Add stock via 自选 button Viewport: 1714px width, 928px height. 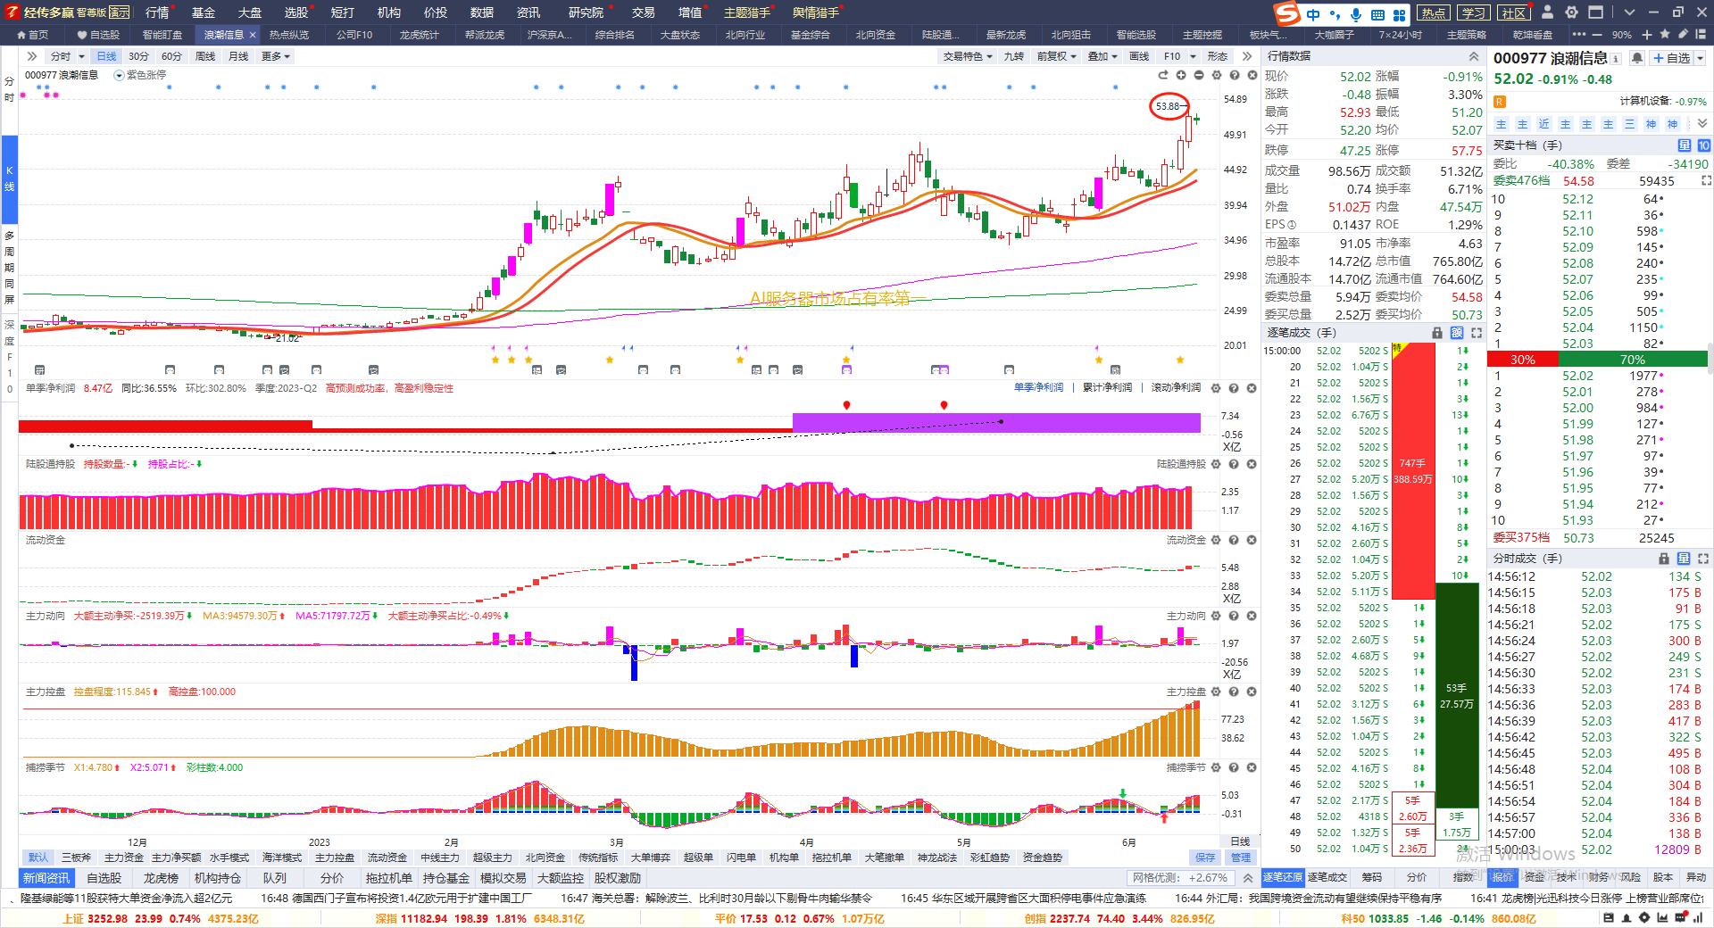click(x=1671, y=58)
